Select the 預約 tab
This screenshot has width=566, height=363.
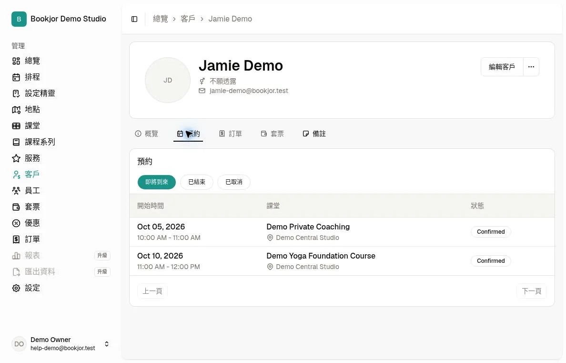click(188, 134)
